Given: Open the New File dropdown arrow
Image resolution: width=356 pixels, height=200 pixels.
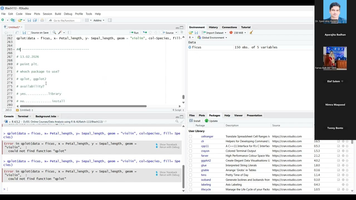Looking at the screenshot, I should click(7, 20).
